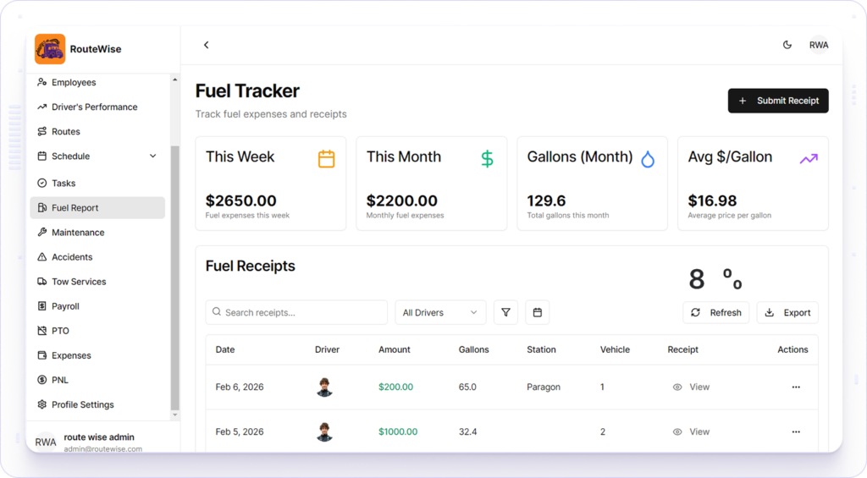Click the Search receipts input field

tap(296, 312)
